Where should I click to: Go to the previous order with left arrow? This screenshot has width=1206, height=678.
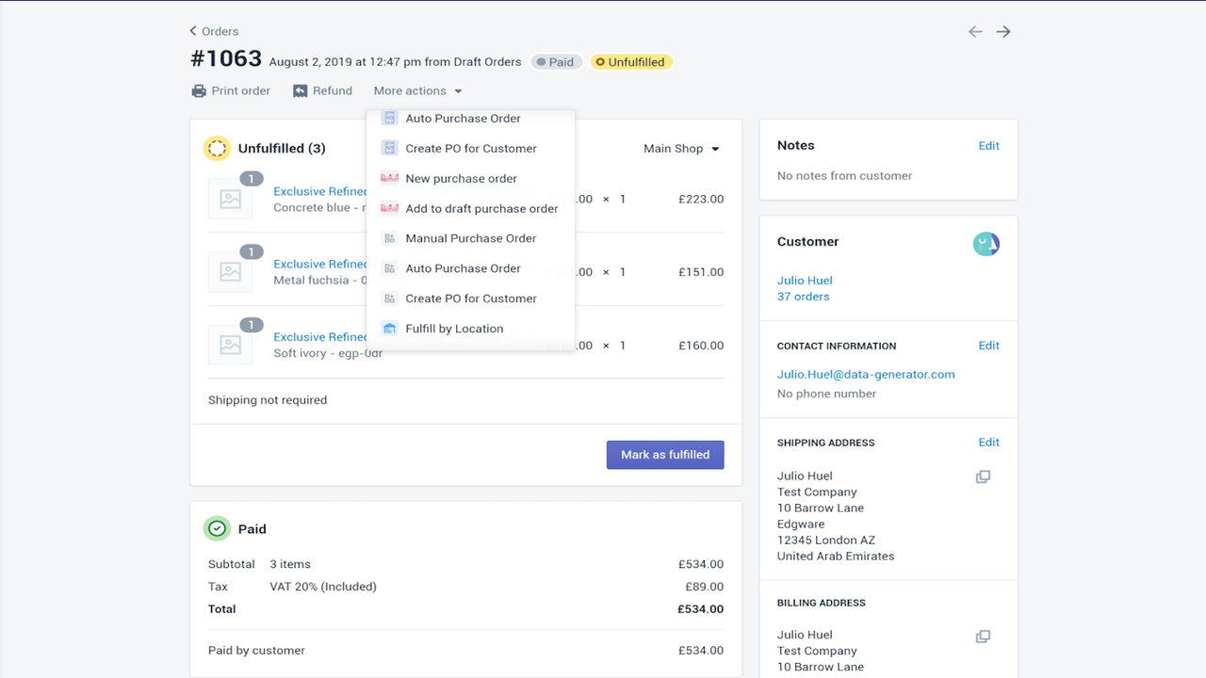(x=975, y=32)
